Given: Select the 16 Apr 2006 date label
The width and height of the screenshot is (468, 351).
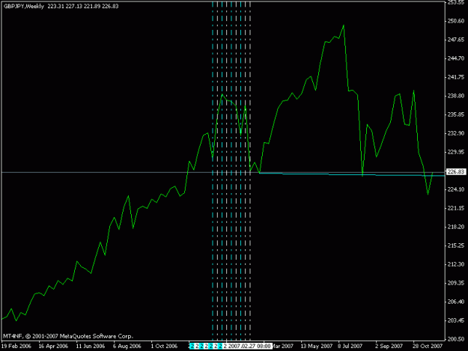Looking at the screenshot, I should point(53,346).
